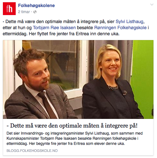Click the public globe privacy icon

[x=35, y=12]
